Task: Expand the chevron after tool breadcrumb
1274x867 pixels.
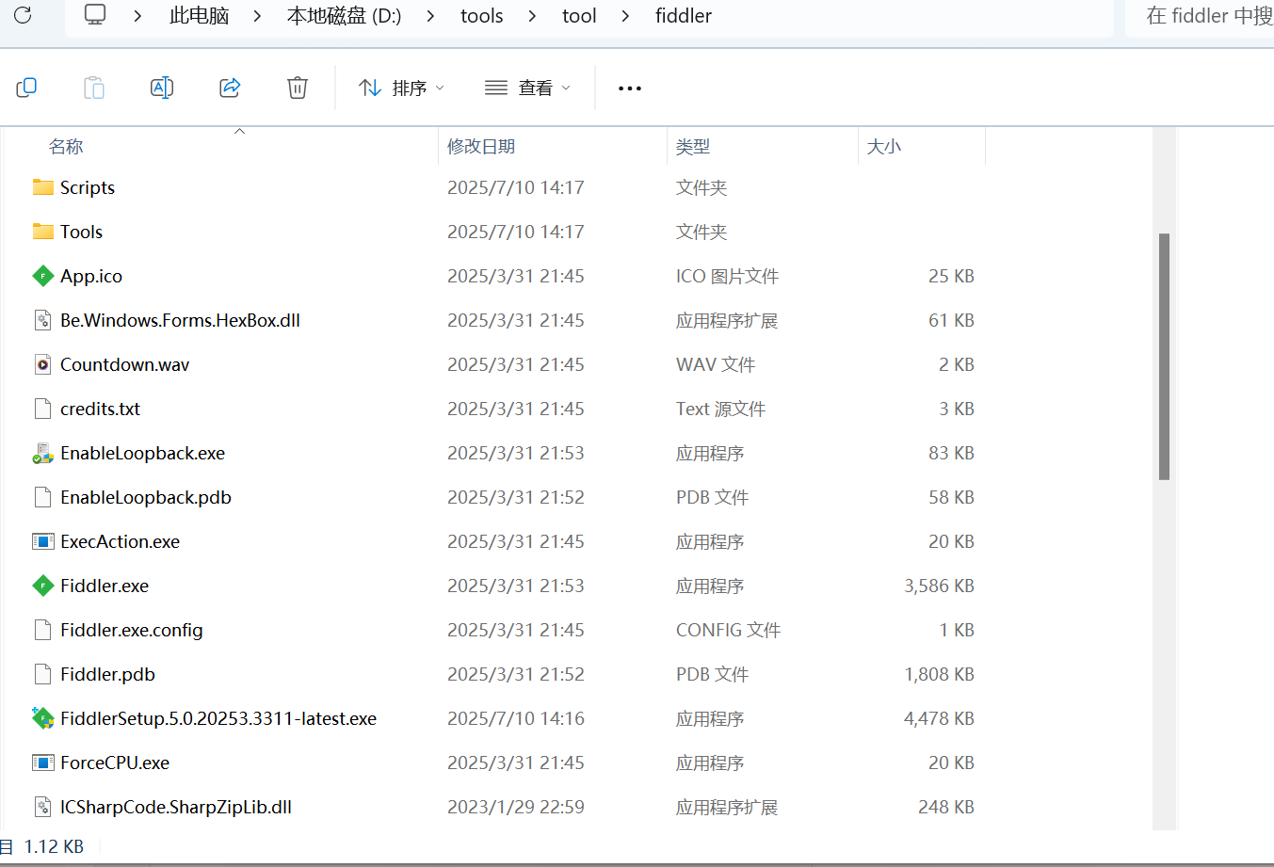Action: 625,16
